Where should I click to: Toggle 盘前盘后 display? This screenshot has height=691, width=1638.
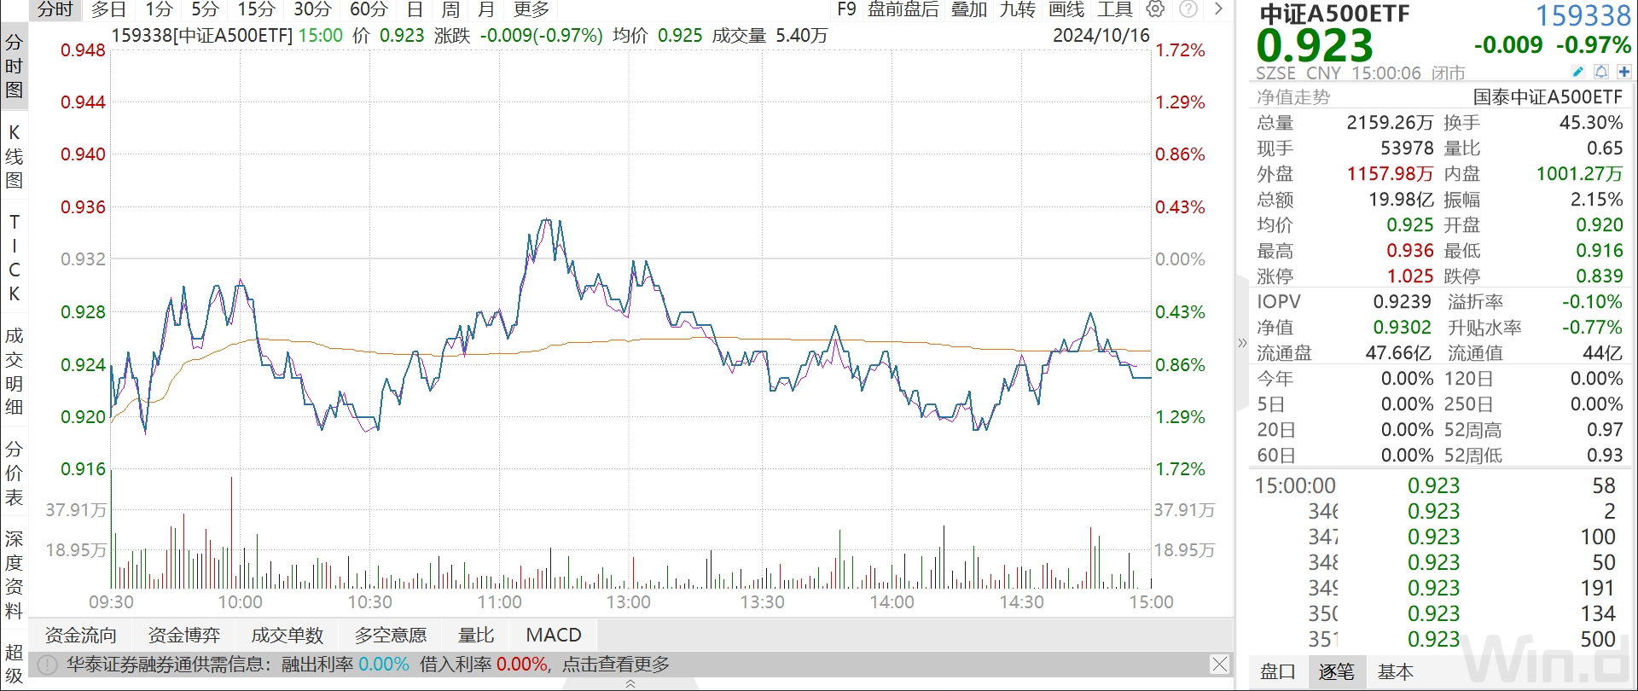click(x=903, y=9)
